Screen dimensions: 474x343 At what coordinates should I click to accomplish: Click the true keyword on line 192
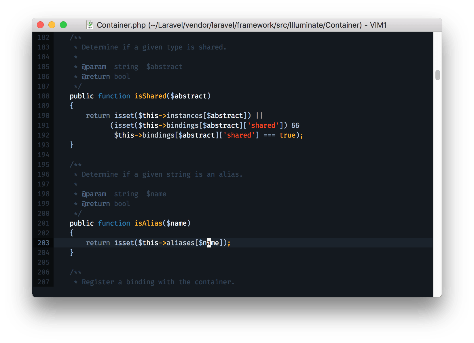point(287,135)
